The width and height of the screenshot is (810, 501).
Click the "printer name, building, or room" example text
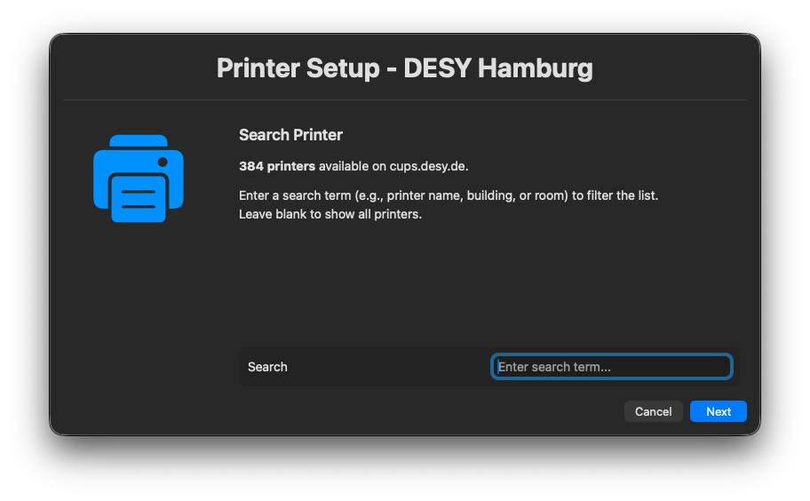click(480, 195)
